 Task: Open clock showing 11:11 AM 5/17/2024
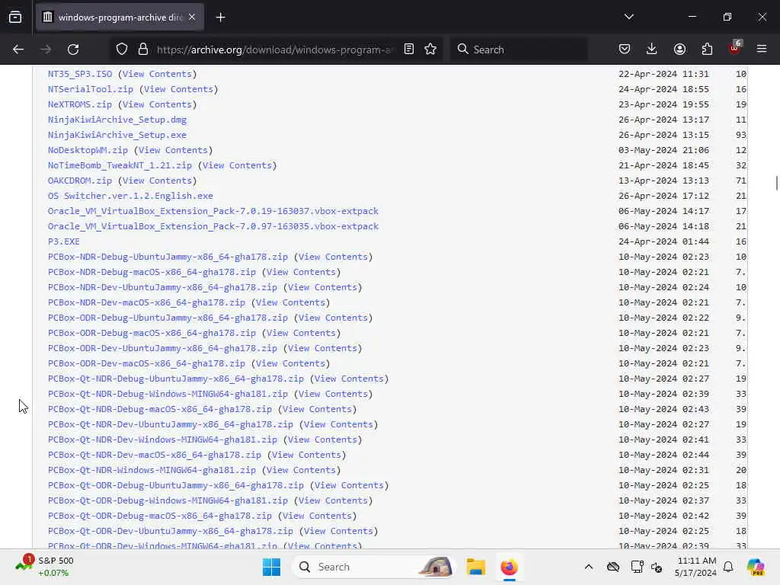[696, 567]
